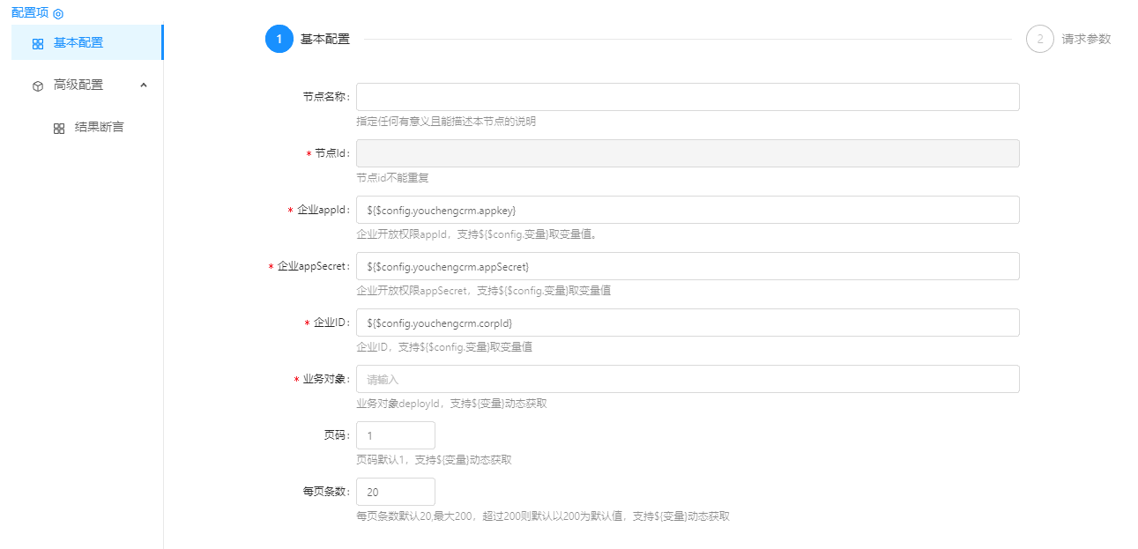This screenshot has width=1138, height=549.
Task: Select the 高级配置 sidebar menu label
Action: click(78, 85)
